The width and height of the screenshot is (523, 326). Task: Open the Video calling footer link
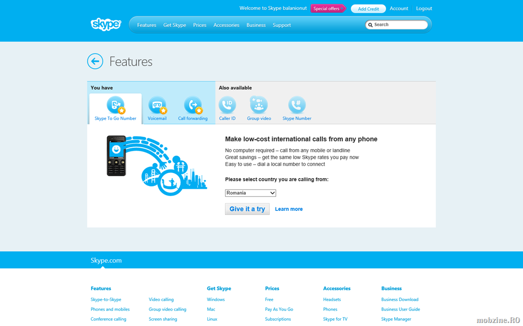click(161, 300)
